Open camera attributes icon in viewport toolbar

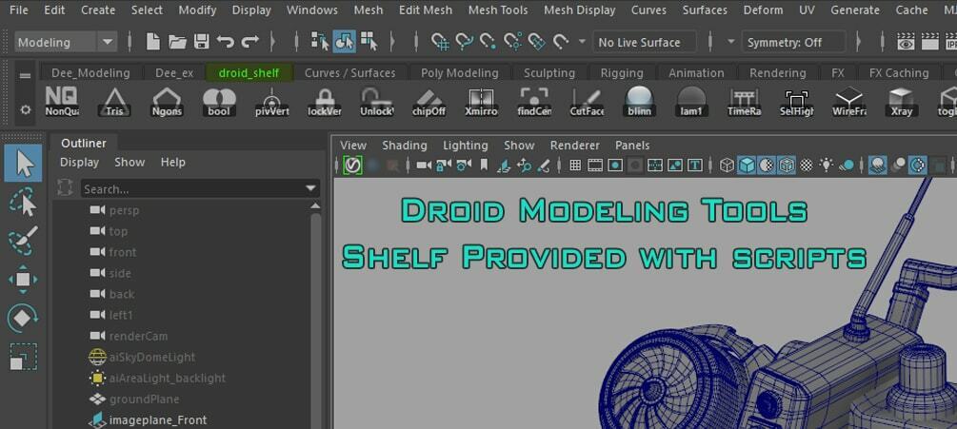[464, 166]
